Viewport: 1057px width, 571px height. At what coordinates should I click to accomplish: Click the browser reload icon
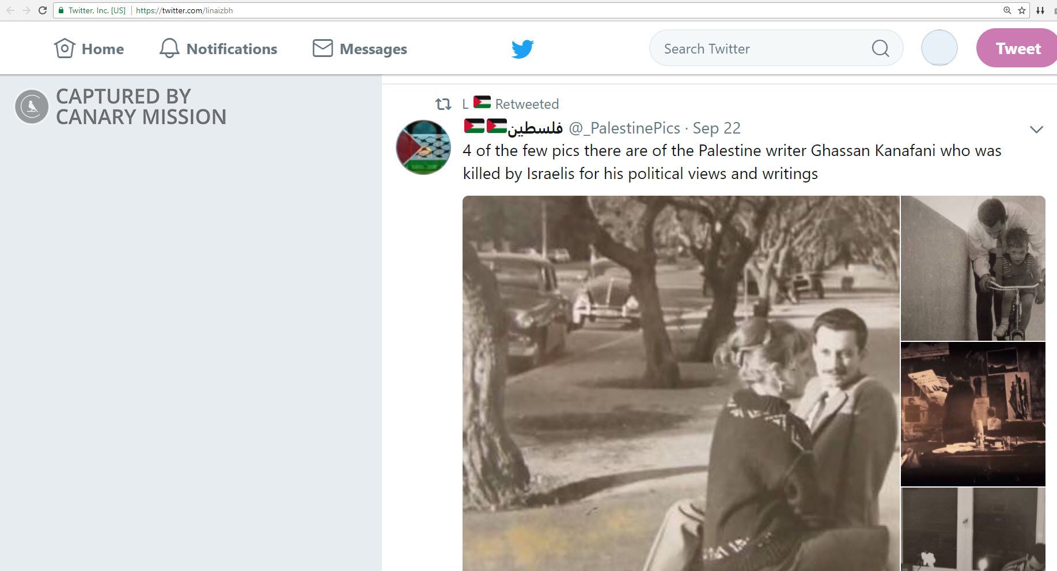(x=43, y=10)
